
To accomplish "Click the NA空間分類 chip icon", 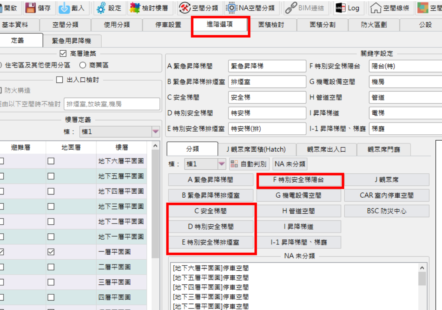I will point(232,8).
